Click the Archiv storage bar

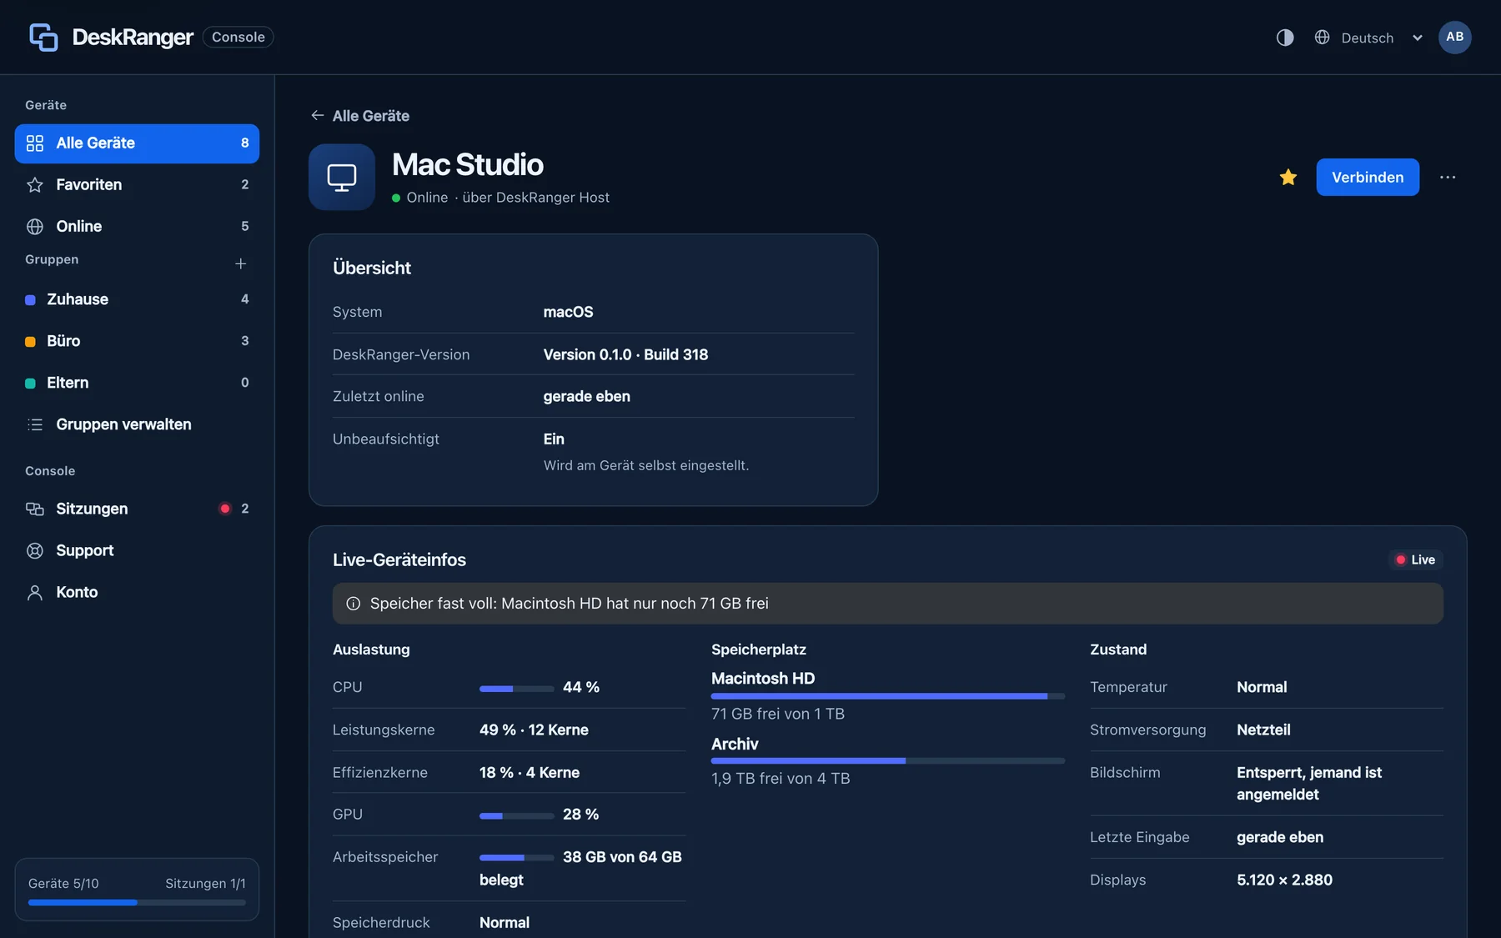(888, 760)
